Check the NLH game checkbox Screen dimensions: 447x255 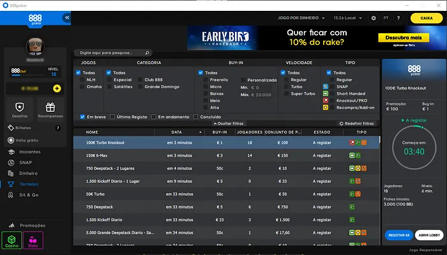pos(82,80)
